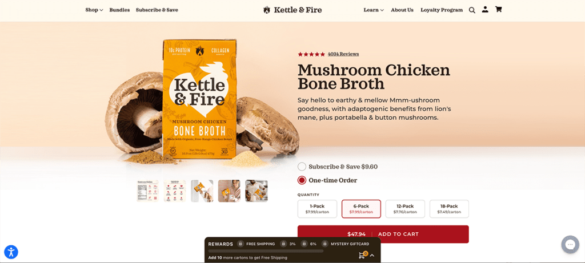585x263 pixels.
Task: Open the accessibility widget icon
Action: click(x=11, y=252)
